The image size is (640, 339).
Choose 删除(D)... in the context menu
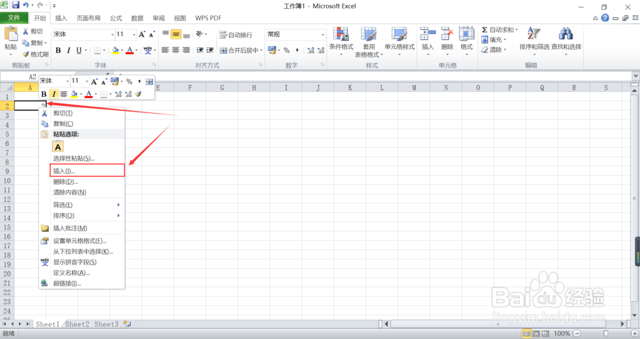(x=82, y=181)
